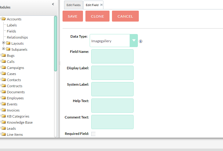The width and height of the screenshot is (223, 151).
Task: Select the Edit Field tab
Action: (92, 5)
